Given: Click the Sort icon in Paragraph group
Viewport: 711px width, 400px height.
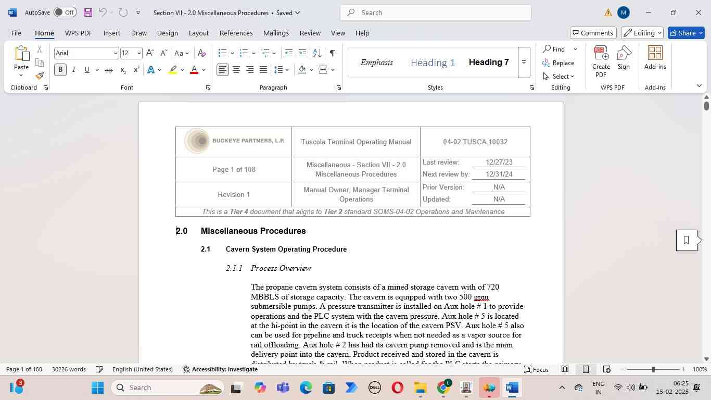Looking at the screenshot, I should click(x=317, y=53).
